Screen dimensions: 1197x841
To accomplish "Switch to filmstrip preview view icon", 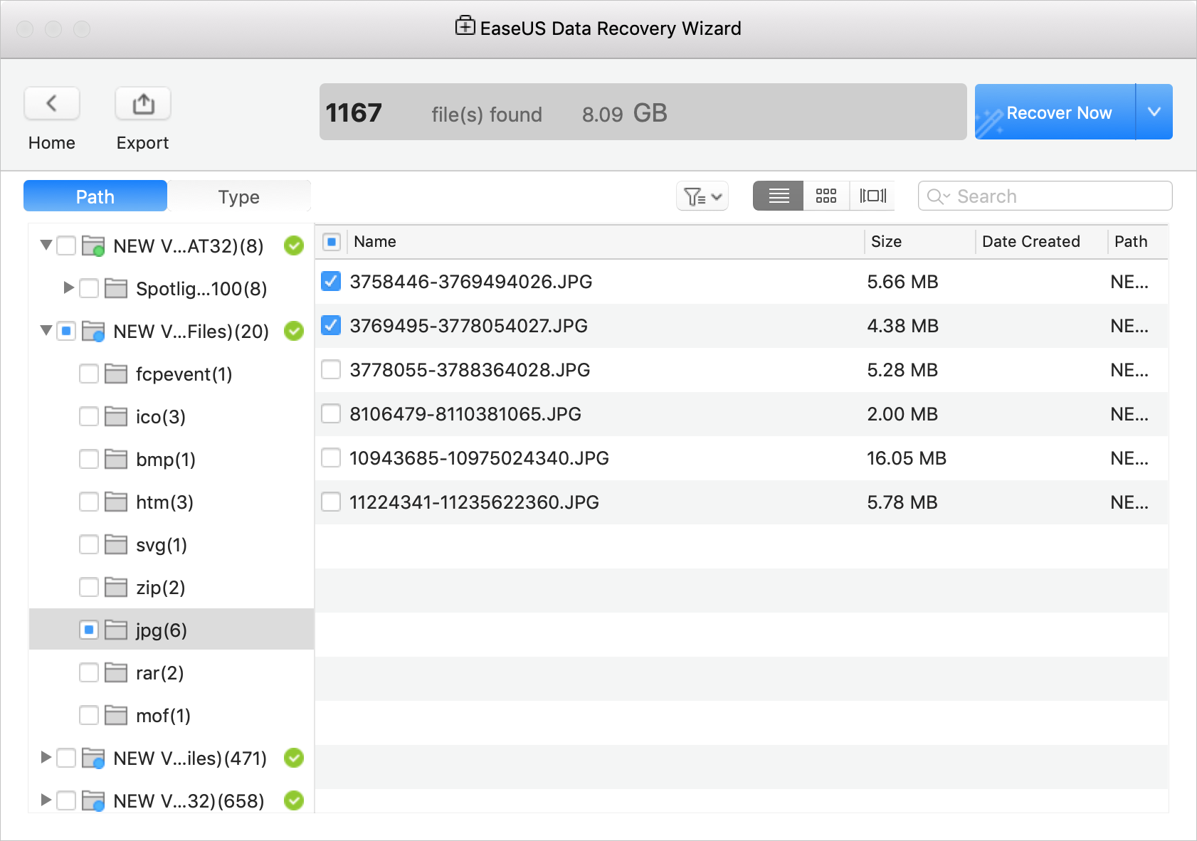I will click(872, 196).
